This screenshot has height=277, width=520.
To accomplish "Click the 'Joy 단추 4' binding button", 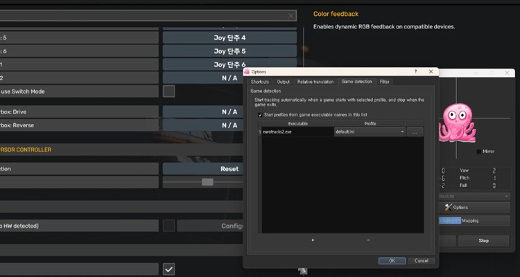I will tap(229, 38).
